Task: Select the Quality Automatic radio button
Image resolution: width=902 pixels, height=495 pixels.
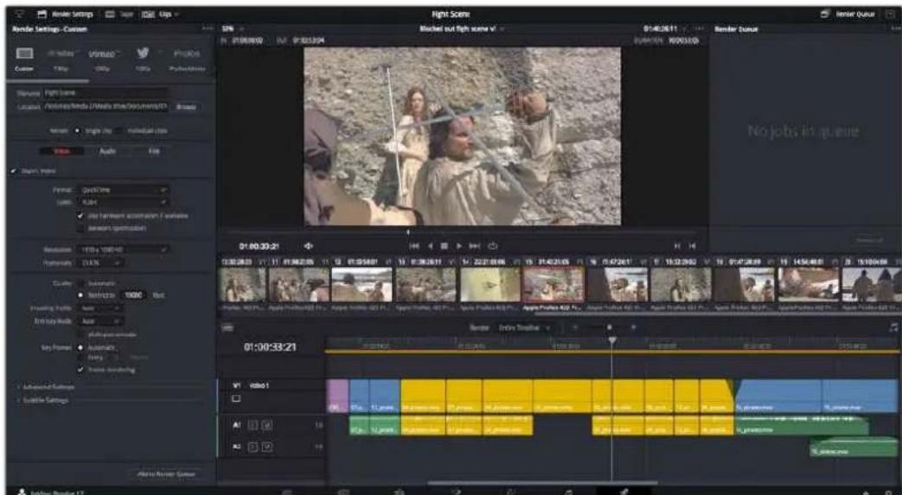Action: coord(80,283)
